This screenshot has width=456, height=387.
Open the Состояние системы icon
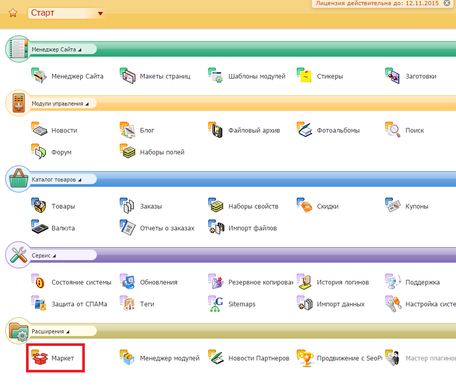[40, 282]
